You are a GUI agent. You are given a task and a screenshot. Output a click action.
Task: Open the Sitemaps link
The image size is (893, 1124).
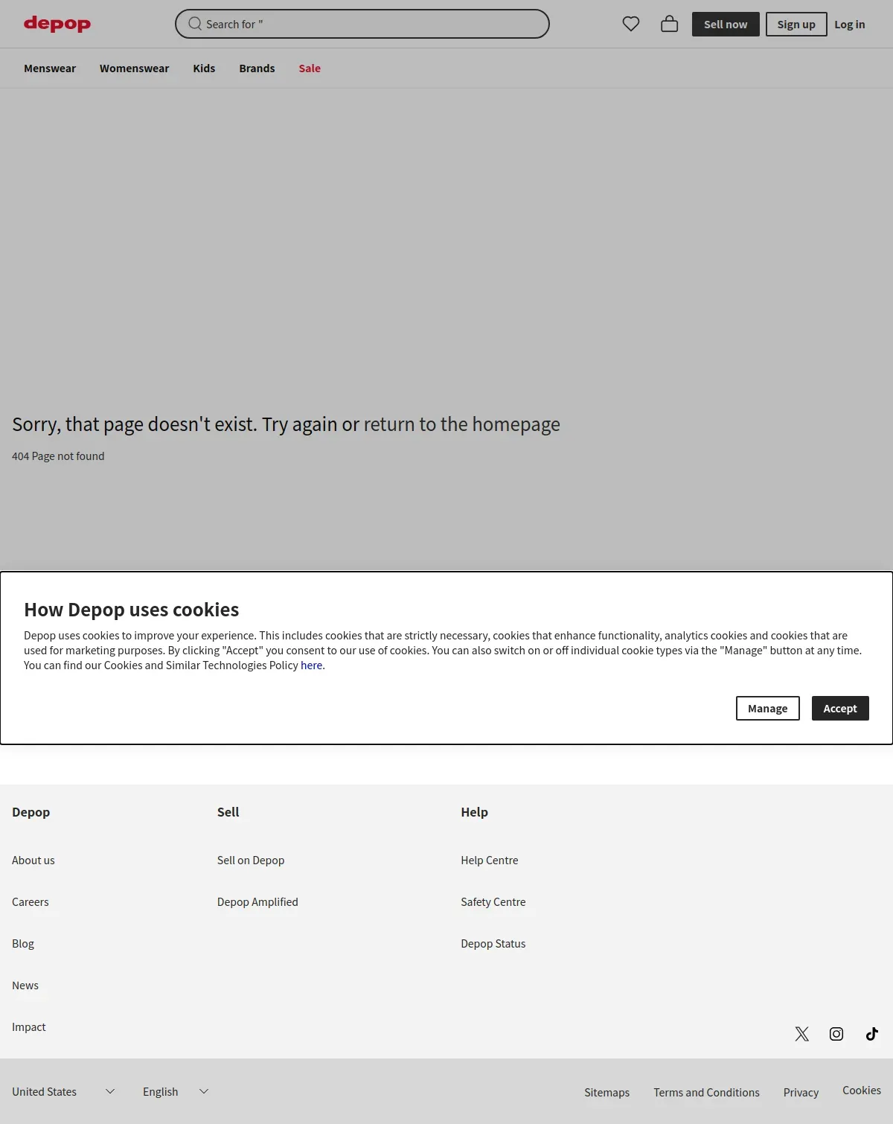(x=607, y=1093)
